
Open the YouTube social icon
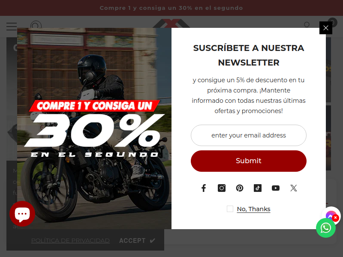coord(275,188)
